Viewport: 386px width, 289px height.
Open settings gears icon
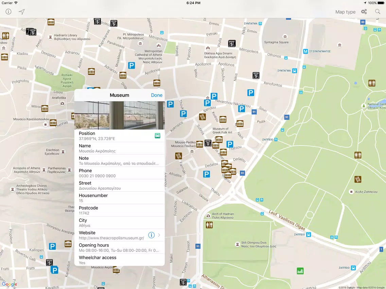(364, 12)
